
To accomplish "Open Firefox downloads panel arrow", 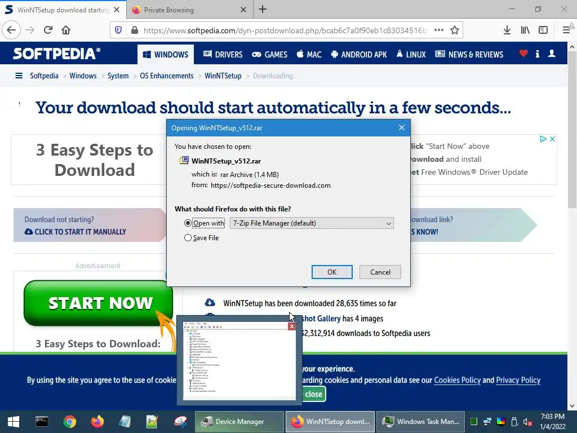I will coord(507,30).
